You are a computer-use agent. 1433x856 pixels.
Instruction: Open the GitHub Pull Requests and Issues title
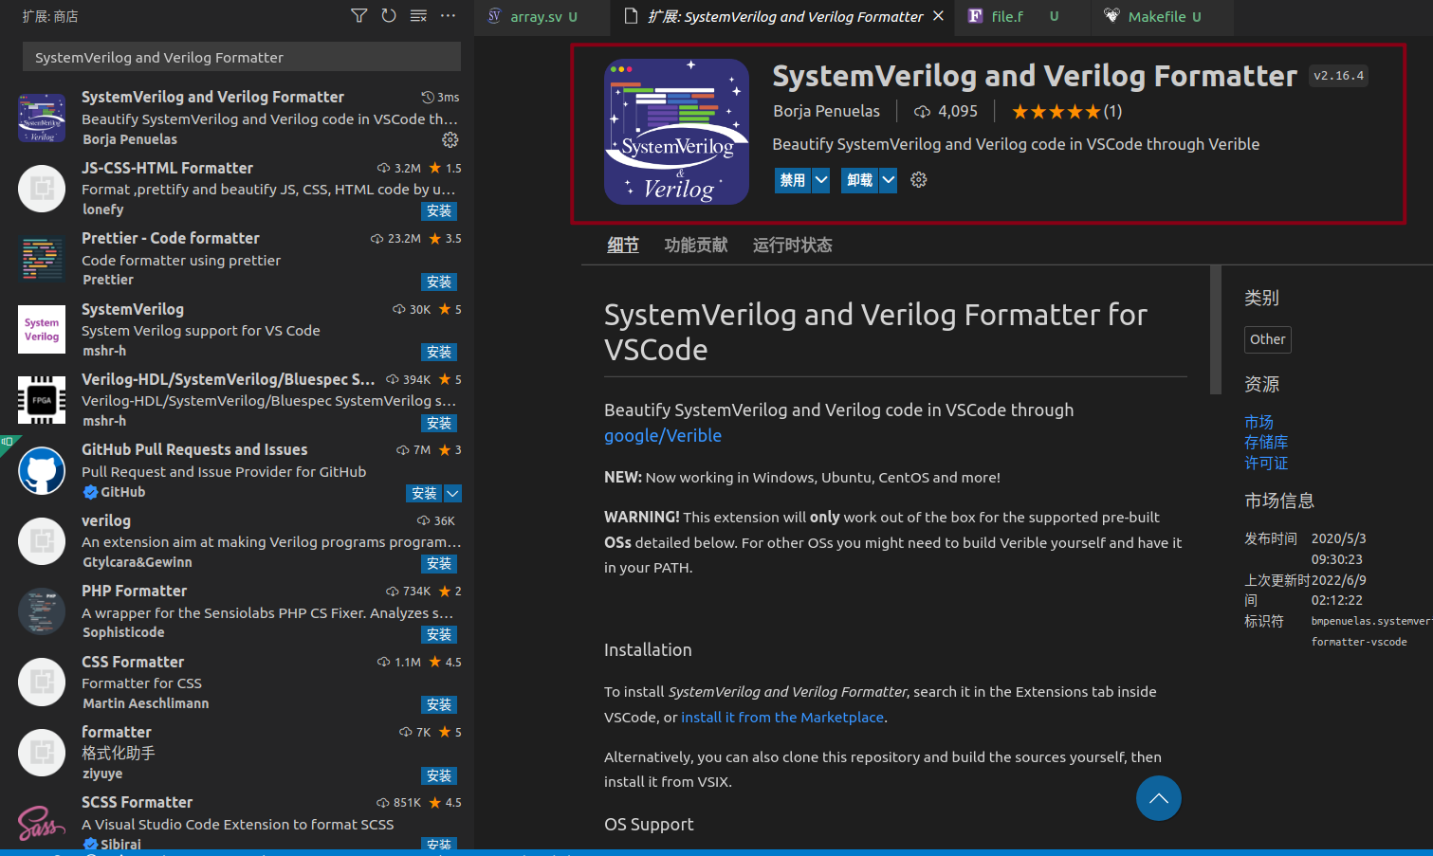click(x=194, y=449)
